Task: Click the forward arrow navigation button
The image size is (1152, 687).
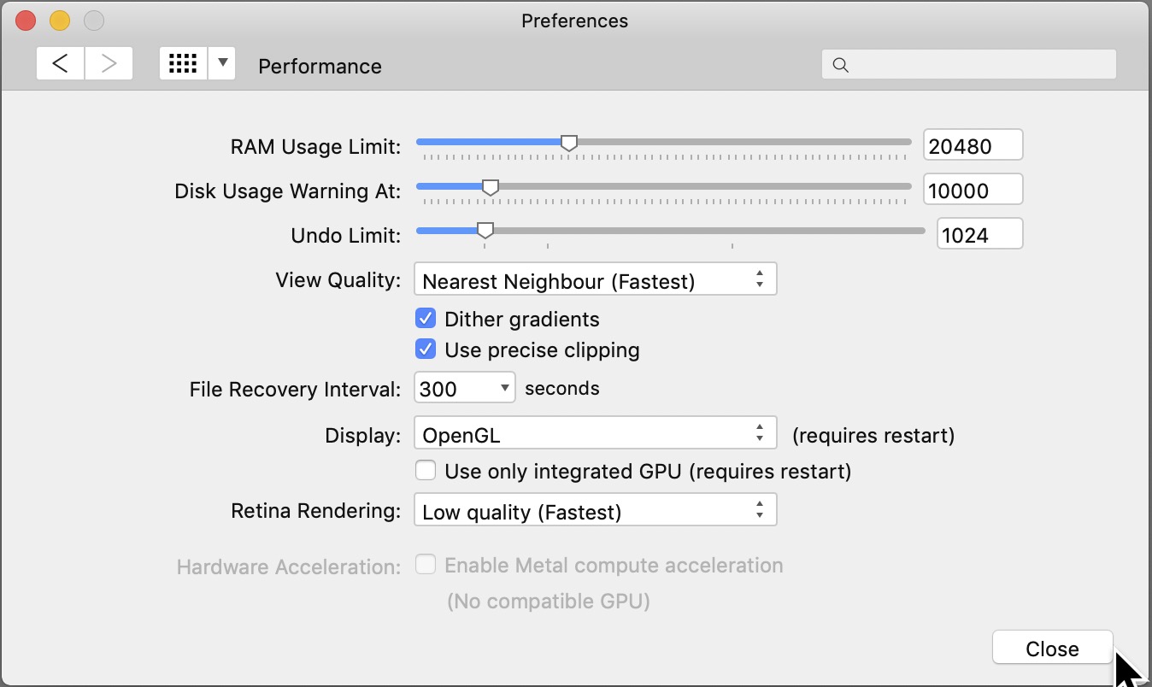Action: click(x=109, y=64)
